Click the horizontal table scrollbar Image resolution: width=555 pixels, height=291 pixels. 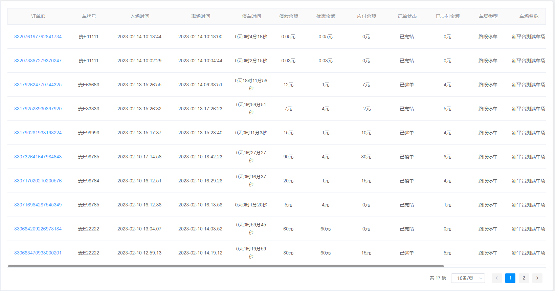[x=226, y=266]
